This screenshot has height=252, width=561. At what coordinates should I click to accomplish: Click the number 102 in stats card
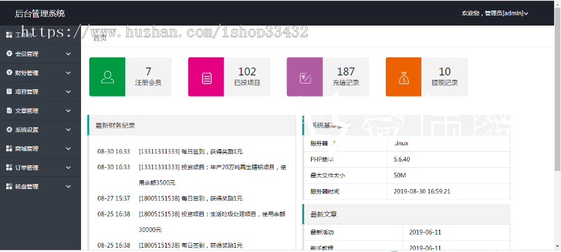point(247,72)
